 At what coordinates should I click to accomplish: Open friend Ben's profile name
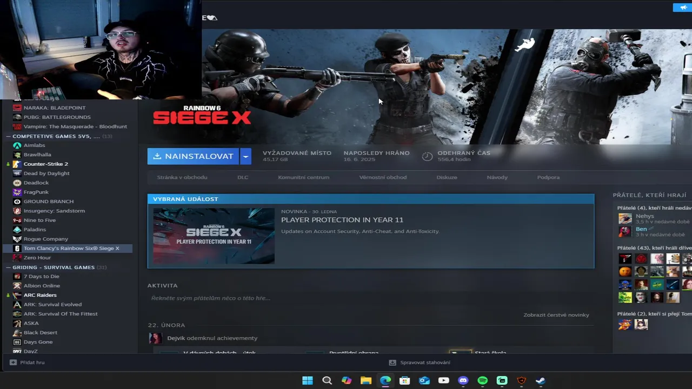coord(641,229)
